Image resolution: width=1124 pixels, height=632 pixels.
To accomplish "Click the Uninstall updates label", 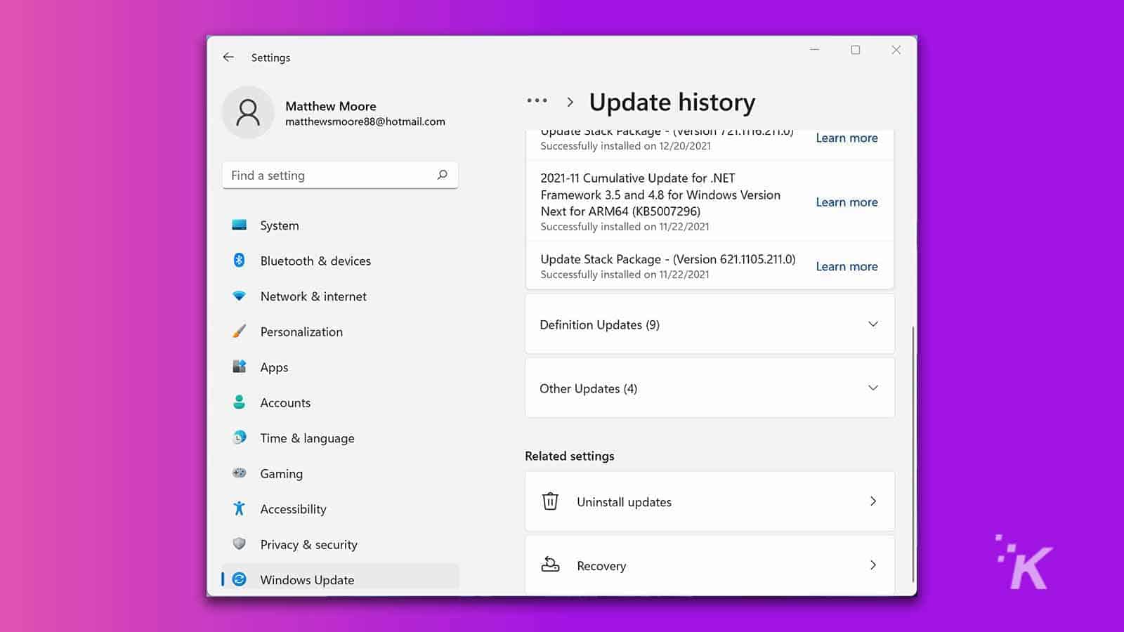I will point(624,502).
